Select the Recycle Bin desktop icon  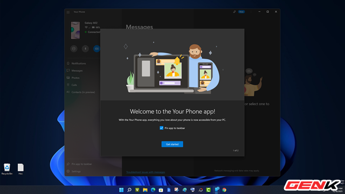click(7, 169)
